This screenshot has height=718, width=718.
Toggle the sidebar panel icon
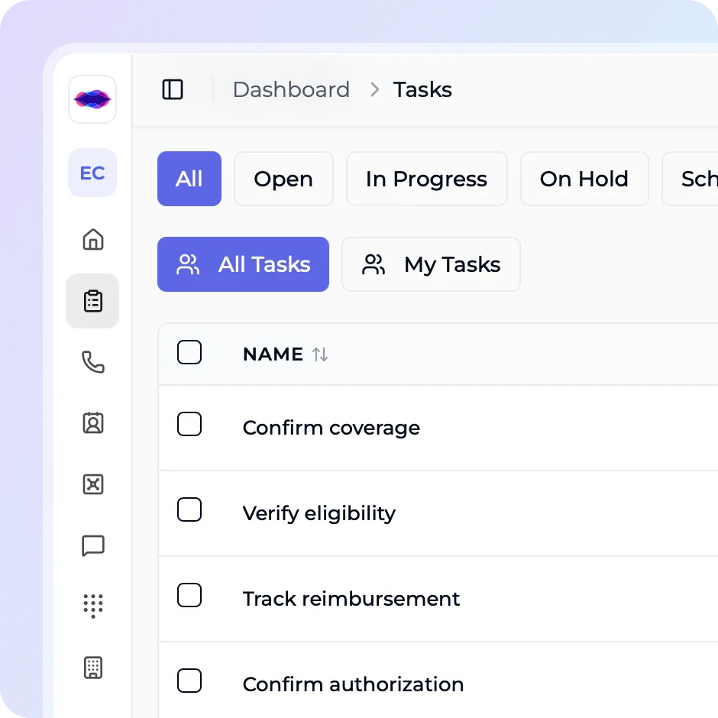pyautogui.click(x=173, y=89)
